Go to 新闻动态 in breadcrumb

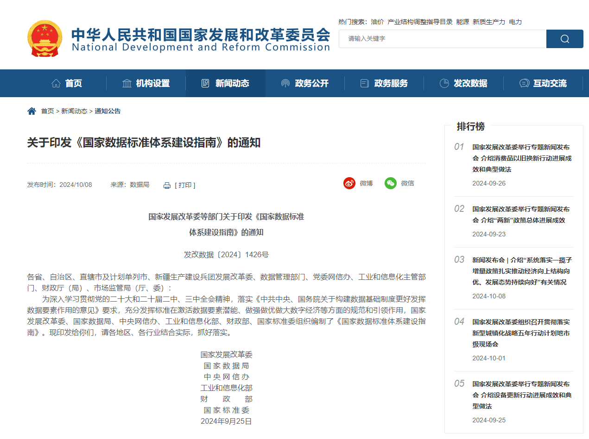(x=74, y=111)
